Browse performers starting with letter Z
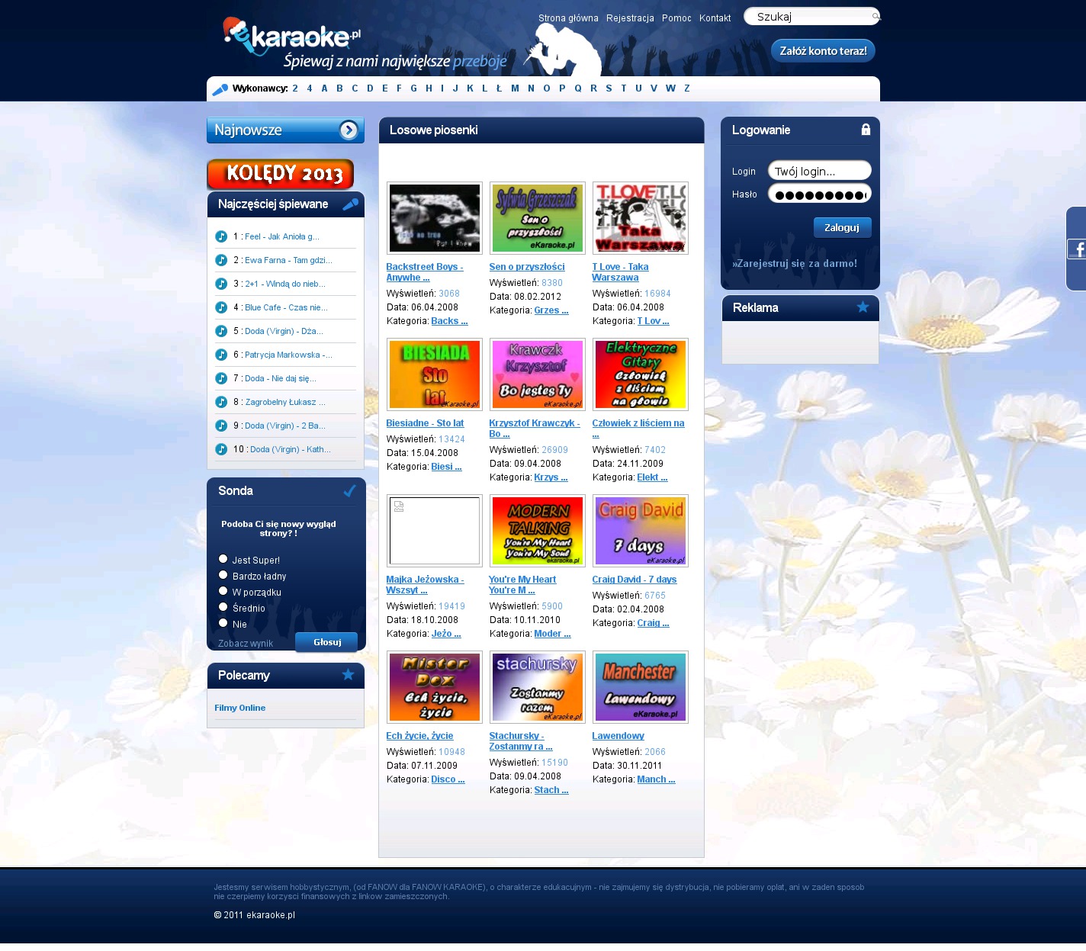The image size is (1086, 951). click(687, 88)
